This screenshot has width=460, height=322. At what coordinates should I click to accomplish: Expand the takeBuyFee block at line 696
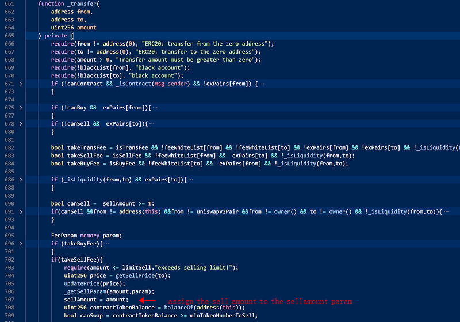21,244
